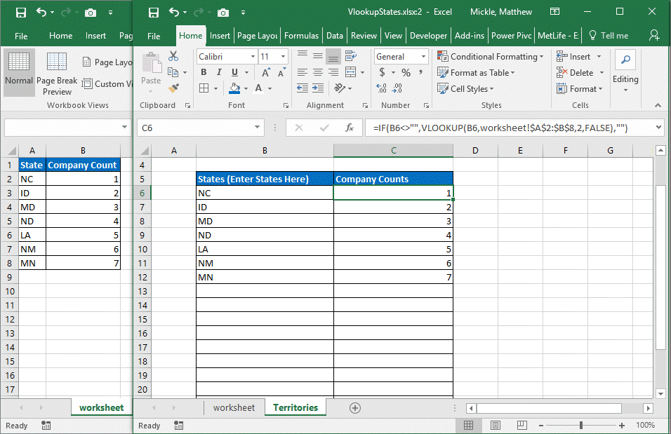Click the Undo arrow in the front window
This screenshot has height=434, width=671.
(x=173, y=12)
